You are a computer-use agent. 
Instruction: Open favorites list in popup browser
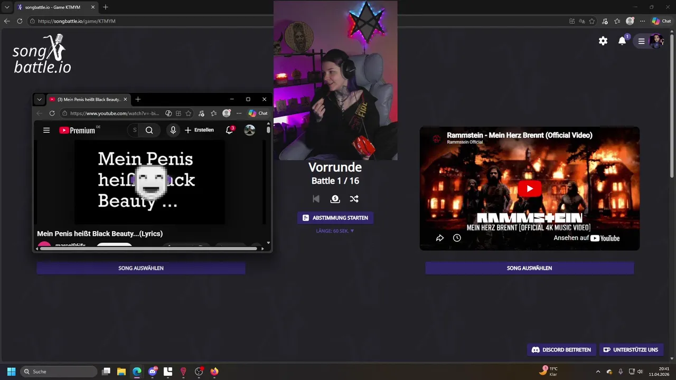[x=213, y=113]
